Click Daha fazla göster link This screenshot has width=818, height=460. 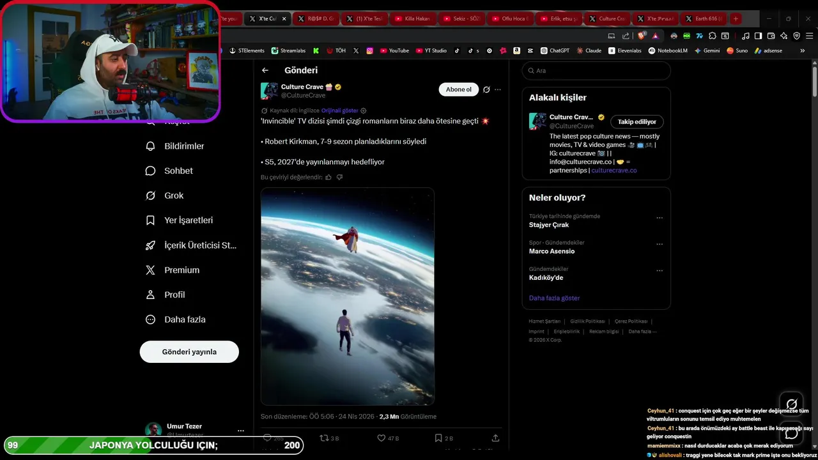[554, 298]
